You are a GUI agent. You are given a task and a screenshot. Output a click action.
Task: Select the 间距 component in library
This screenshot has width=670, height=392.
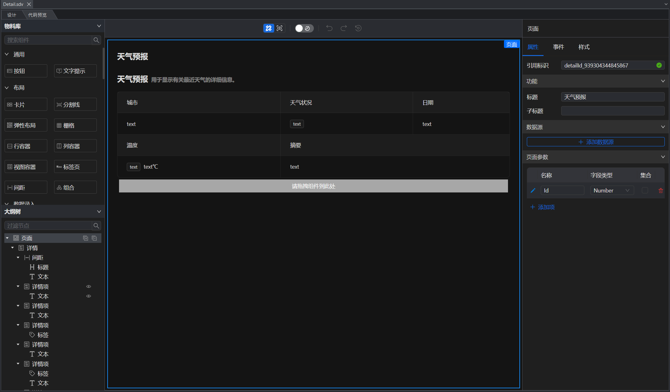(26, 187)
